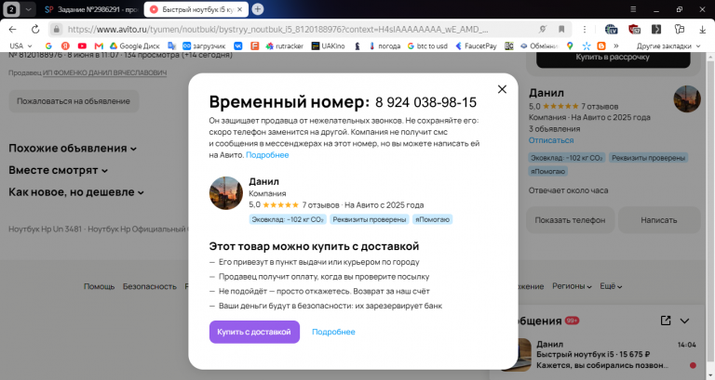Open the Безопасность footer link

(x=150, y=286)
